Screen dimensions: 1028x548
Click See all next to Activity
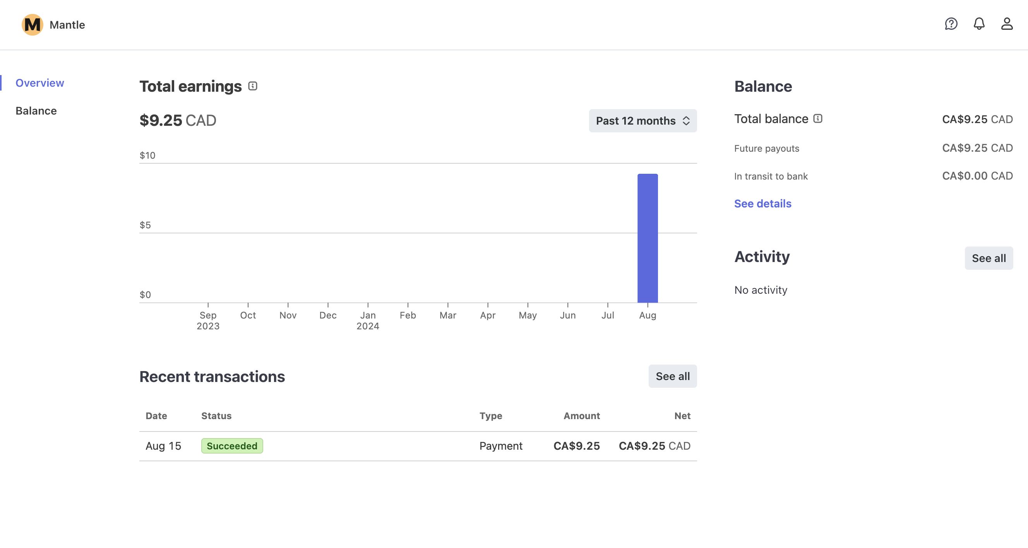tap(989, 258)
